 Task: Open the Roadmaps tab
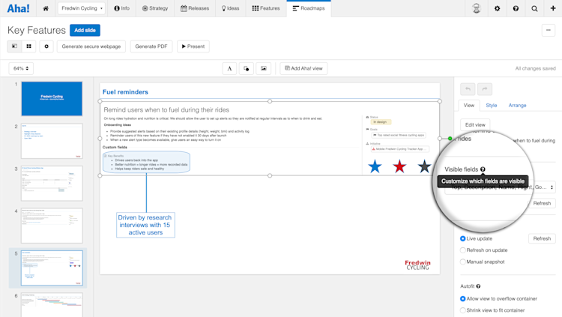(309, 8)
